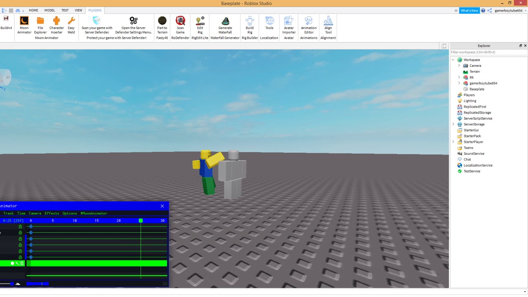Image resolution: width=528 pixels, height=297 pixels.
Task: Collapse the ribbon with the top-right arrow
Action: click(456, 10)
